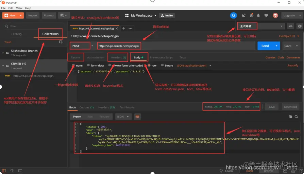Image resolution: width=304 pixels, height=174 pixels.
Task: Select the binary body radio
Action: (162, 65)
